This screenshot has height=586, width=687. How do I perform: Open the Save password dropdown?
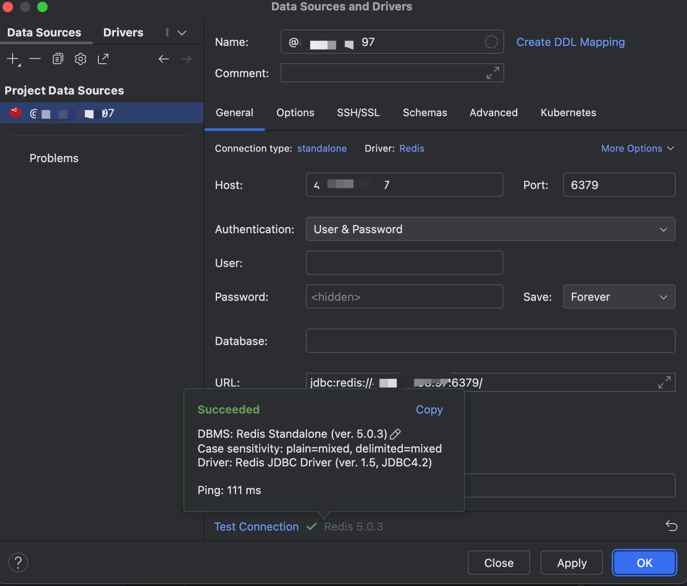pos(619,296)
